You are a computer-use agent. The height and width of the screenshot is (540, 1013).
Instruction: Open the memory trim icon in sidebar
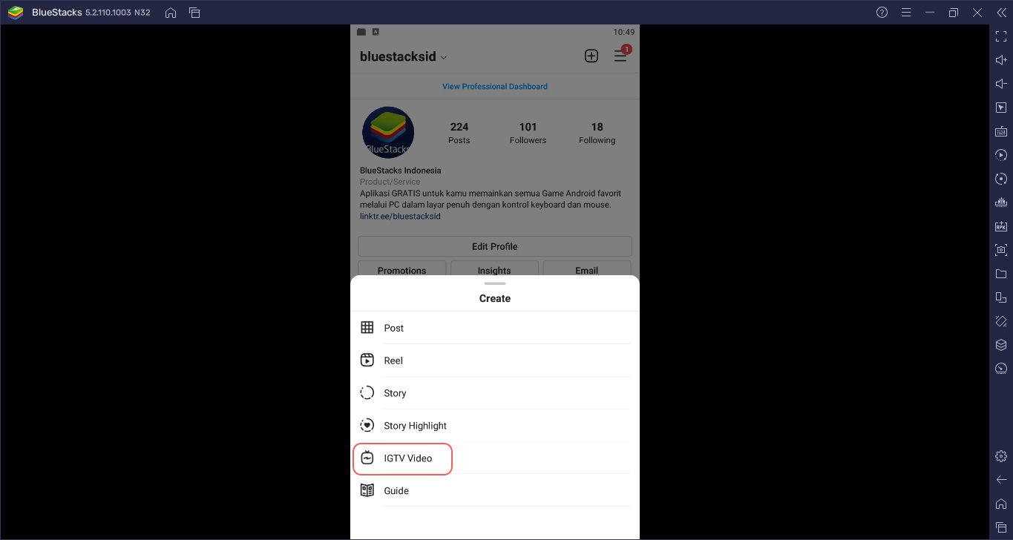coord(1001,202)
